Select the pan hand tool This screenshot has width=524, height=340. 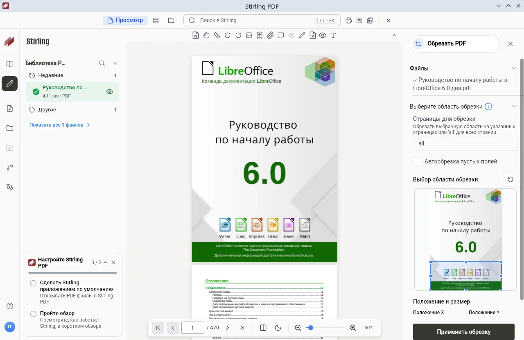point(206,35)
